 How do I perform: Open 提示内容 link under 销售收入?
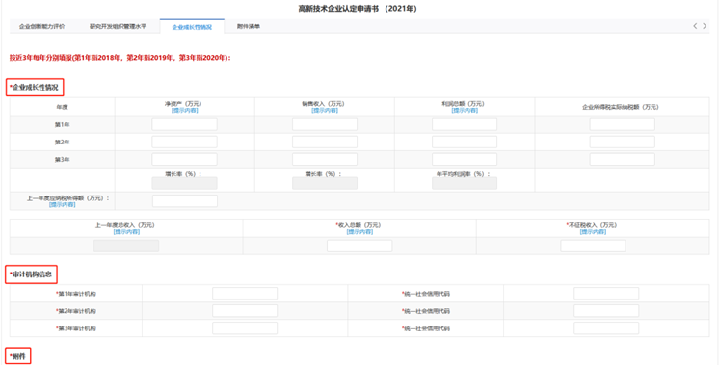click(x=325, y=111)
